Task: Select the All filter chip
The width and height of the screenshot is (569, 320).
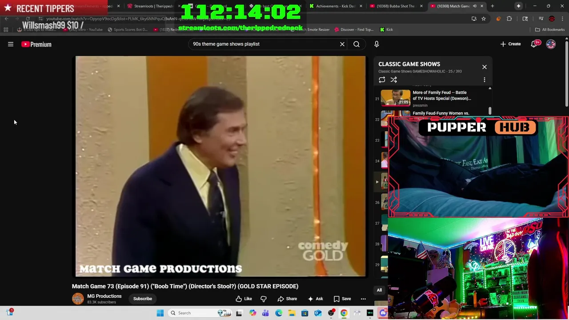Action: pyautogui.click(x=379, y=290)
